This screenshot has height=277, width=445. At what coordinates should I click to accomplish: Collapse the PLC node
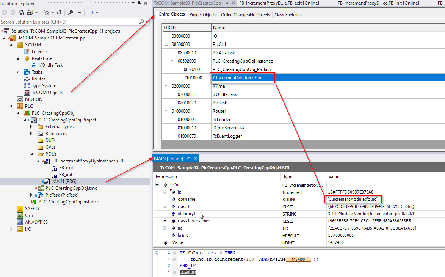tap(11, 106)
